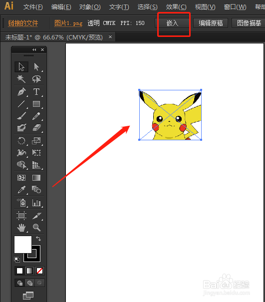265x302 pixels.
Task: Click the 编辑原稿 button
Action: (211, 23)
